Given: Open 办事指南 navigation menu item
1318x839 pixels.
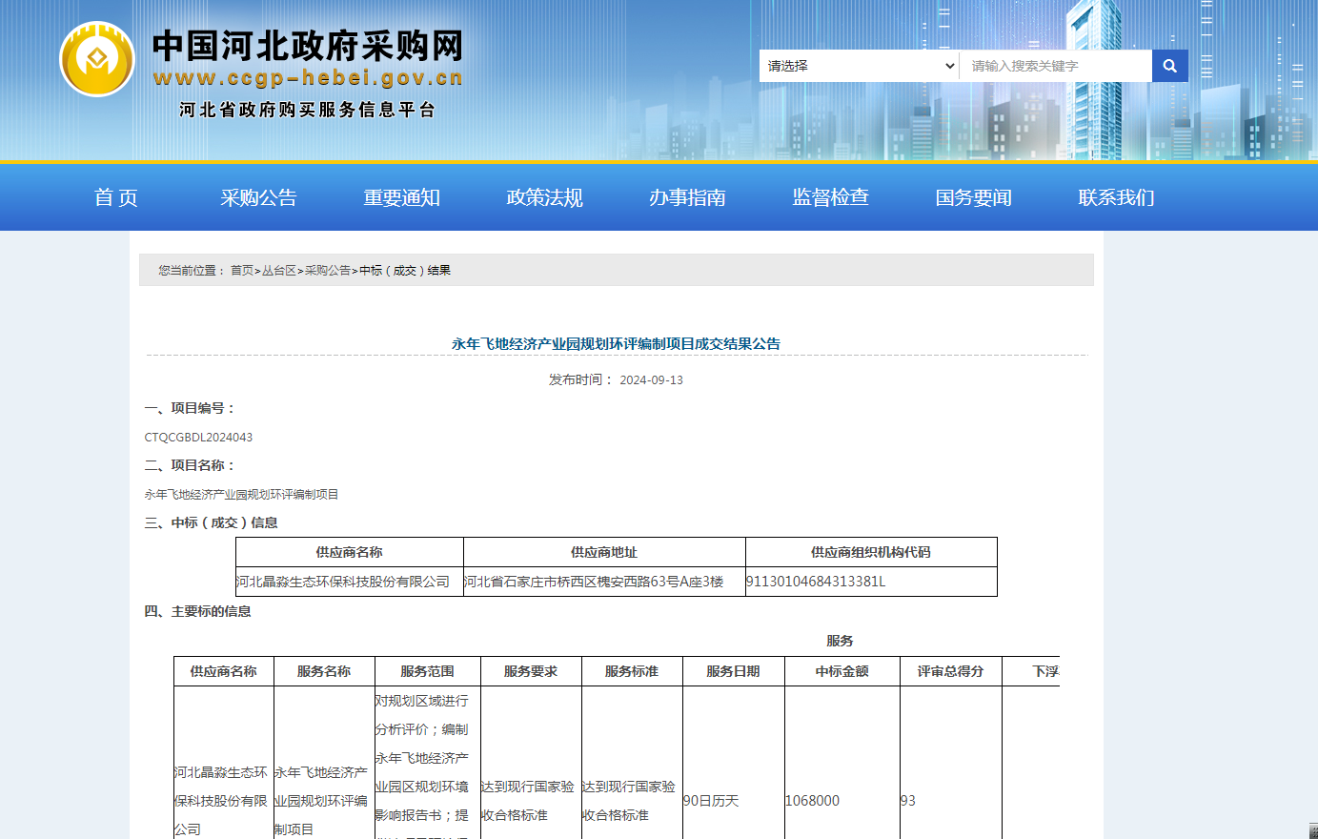Looking at the screenshot, I should pos(688,197).
